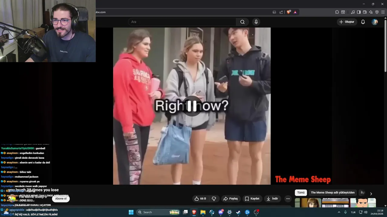Open Brave Rewards triangle icon
Screen dimensions: 387x217
point(295,12)
